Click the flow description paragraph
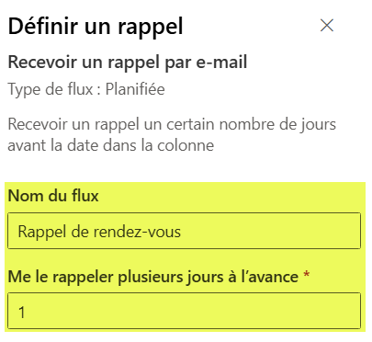The height and width of the screenshot is (342, 372). (x=172, y=135)
